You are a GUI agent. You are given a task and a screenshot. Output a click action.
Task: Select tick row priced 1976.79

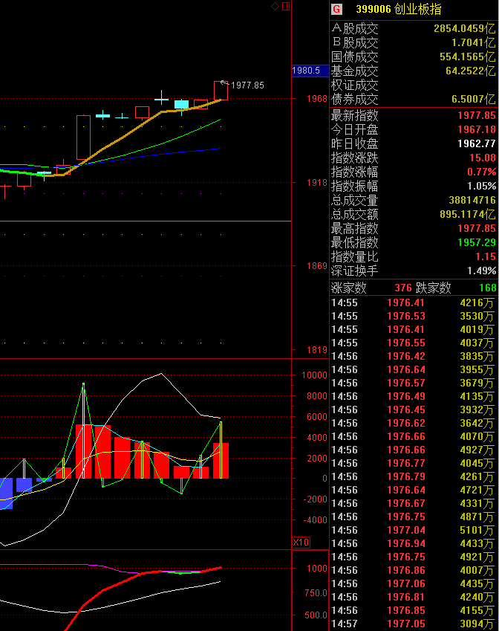[x=413, y=477]
